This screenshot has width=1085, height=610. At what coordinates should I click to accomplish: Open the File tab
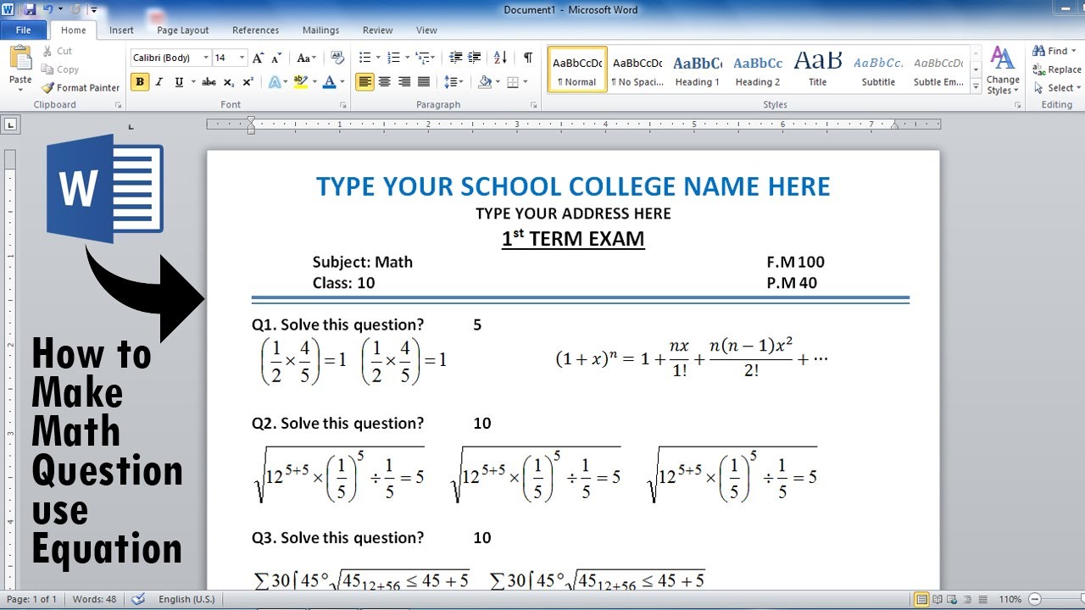[24, 30]
